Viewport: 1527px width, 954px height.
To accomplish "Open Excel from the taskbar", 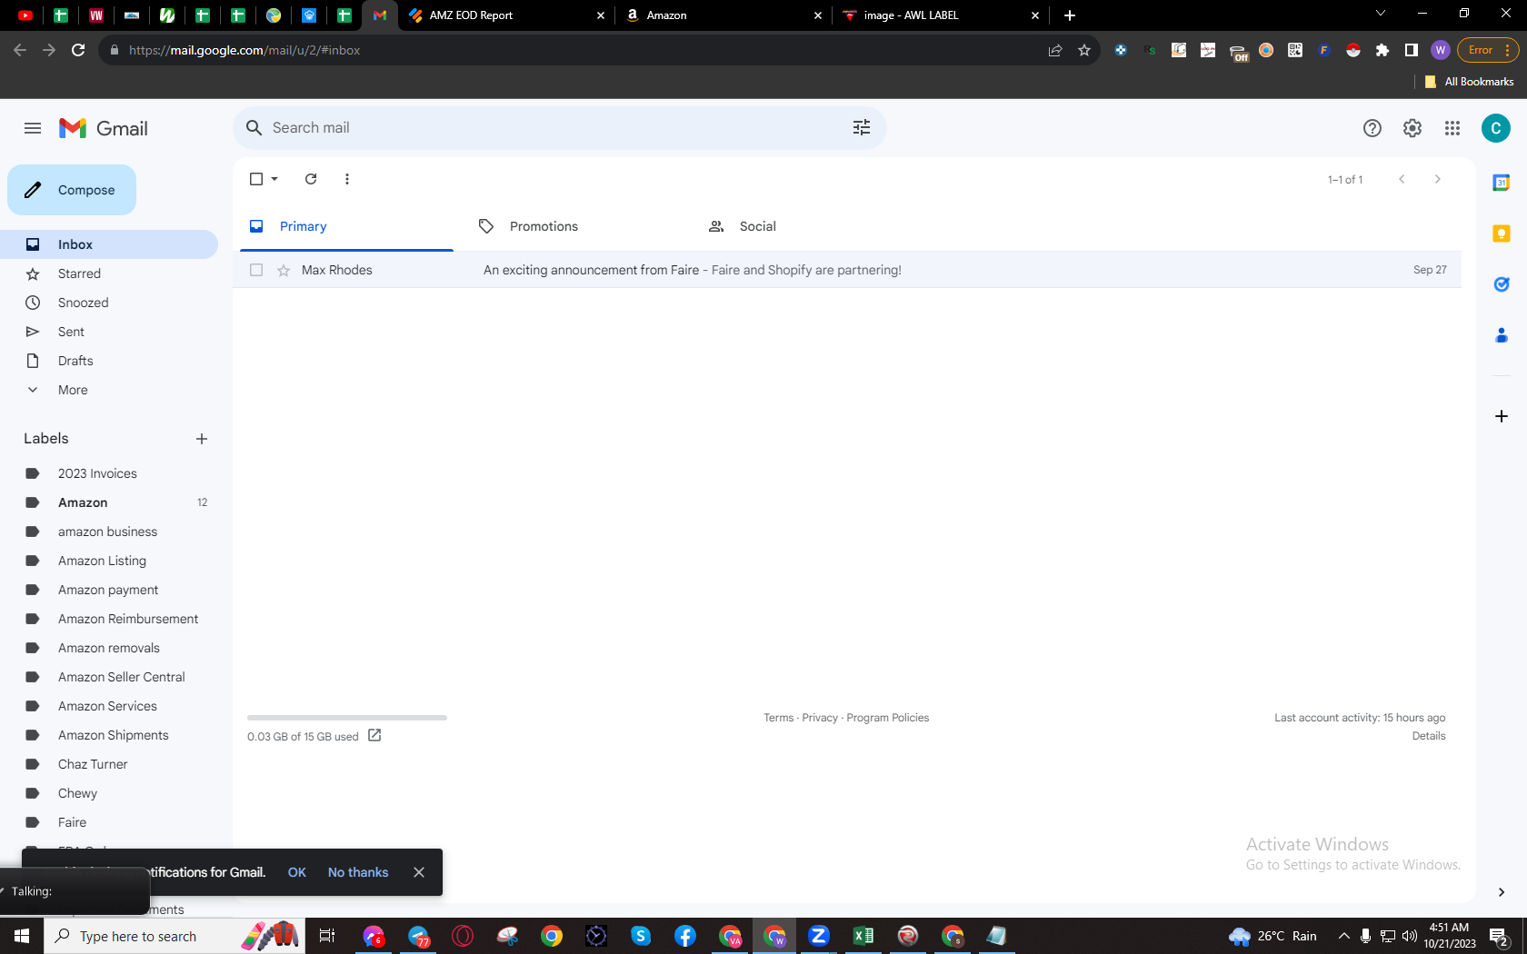I will click(x=863, y=936).
